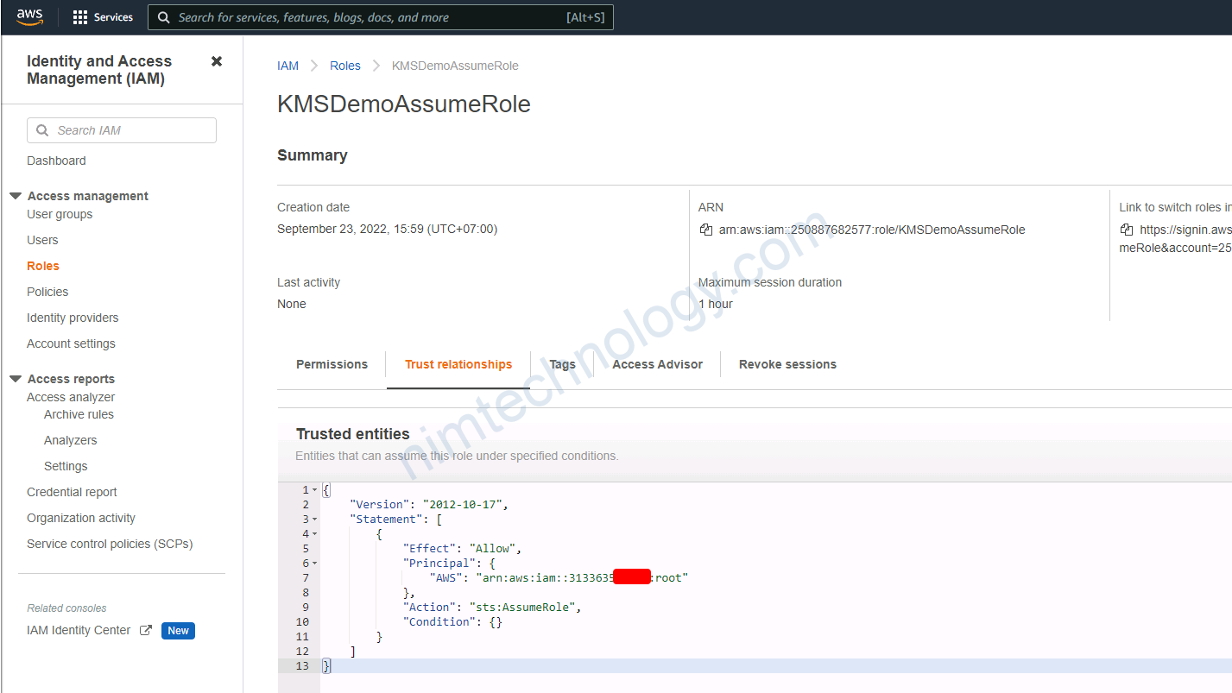
Task: Open Credential report page
Action: pos(72,492)
